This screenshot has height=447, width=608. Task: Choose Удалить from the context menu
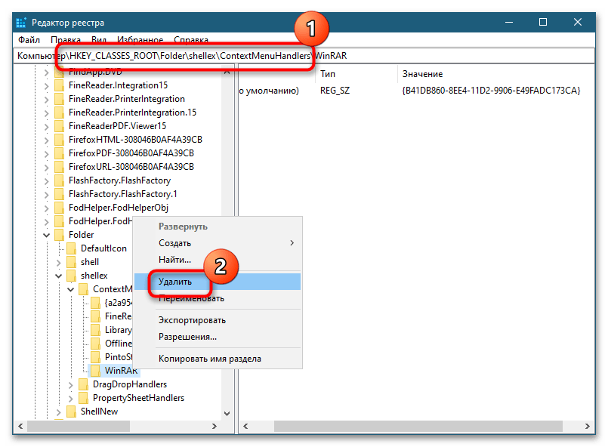[x=175, y=281]
